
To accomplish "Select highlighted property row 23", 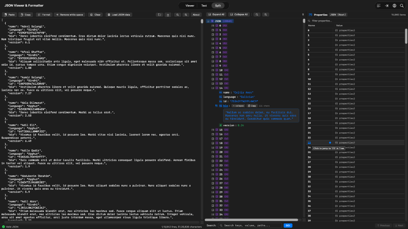I will [356, 143].
